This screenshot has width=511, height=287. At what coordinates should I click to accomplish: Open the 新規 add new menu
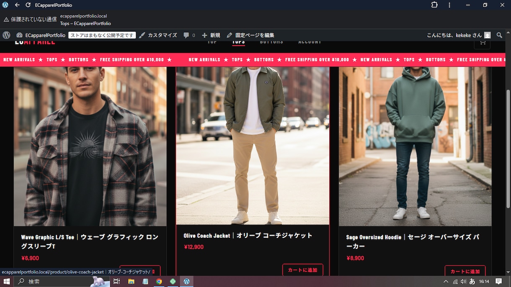(211, 35)
